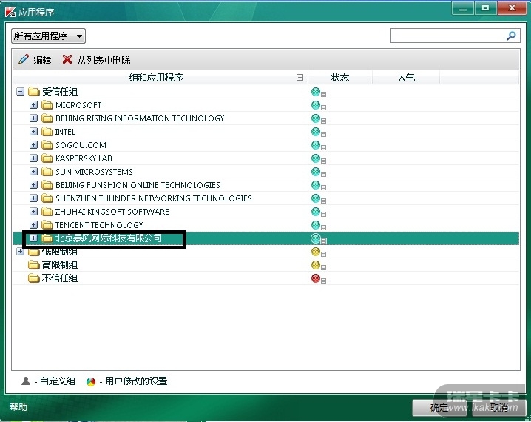Image resolution: width=531 pixels, height=422 pixels.
Task: Click the small list badge beside INTEL status
Action: (323, 134)
